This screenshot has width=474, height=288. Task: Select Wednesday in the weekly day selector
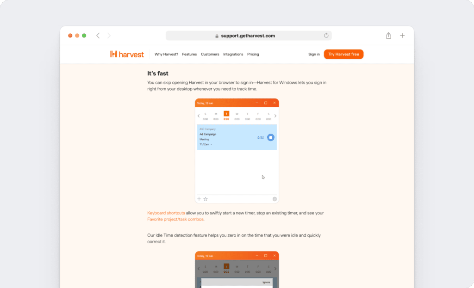pyautogui.click(x=237, y=114)
